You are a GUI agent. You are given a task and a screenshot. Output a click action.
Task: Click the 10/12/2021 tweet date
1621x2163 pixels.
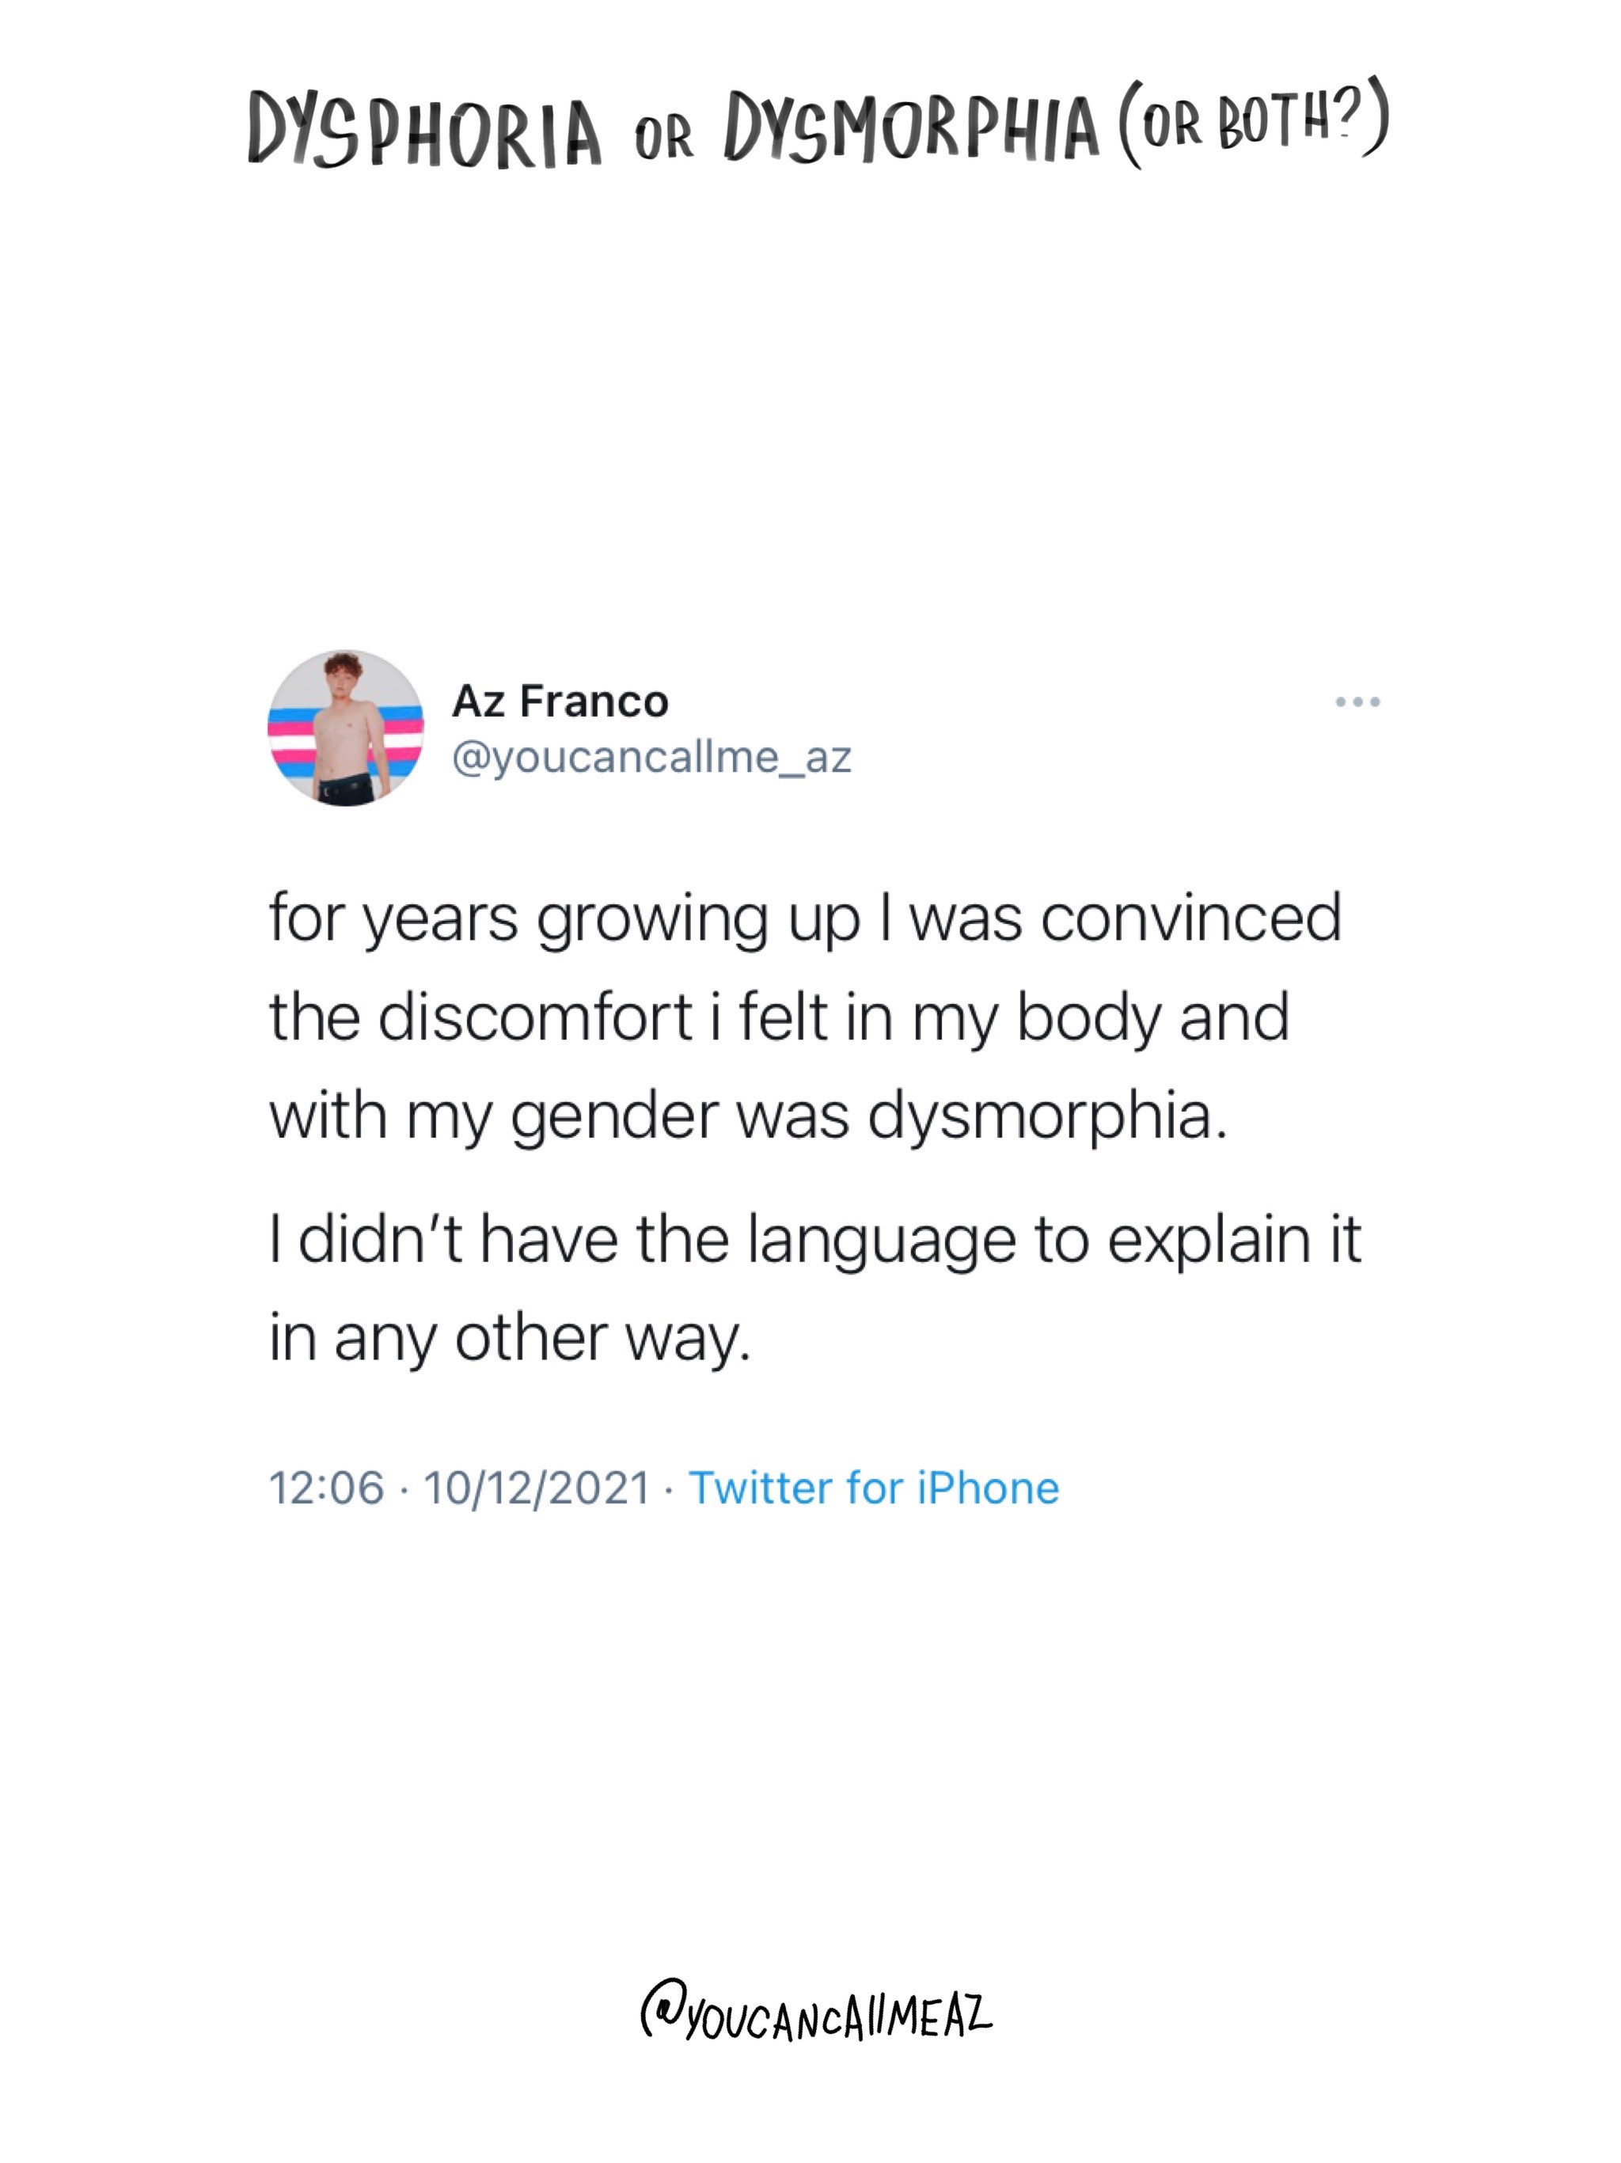tap(537, 1488)
